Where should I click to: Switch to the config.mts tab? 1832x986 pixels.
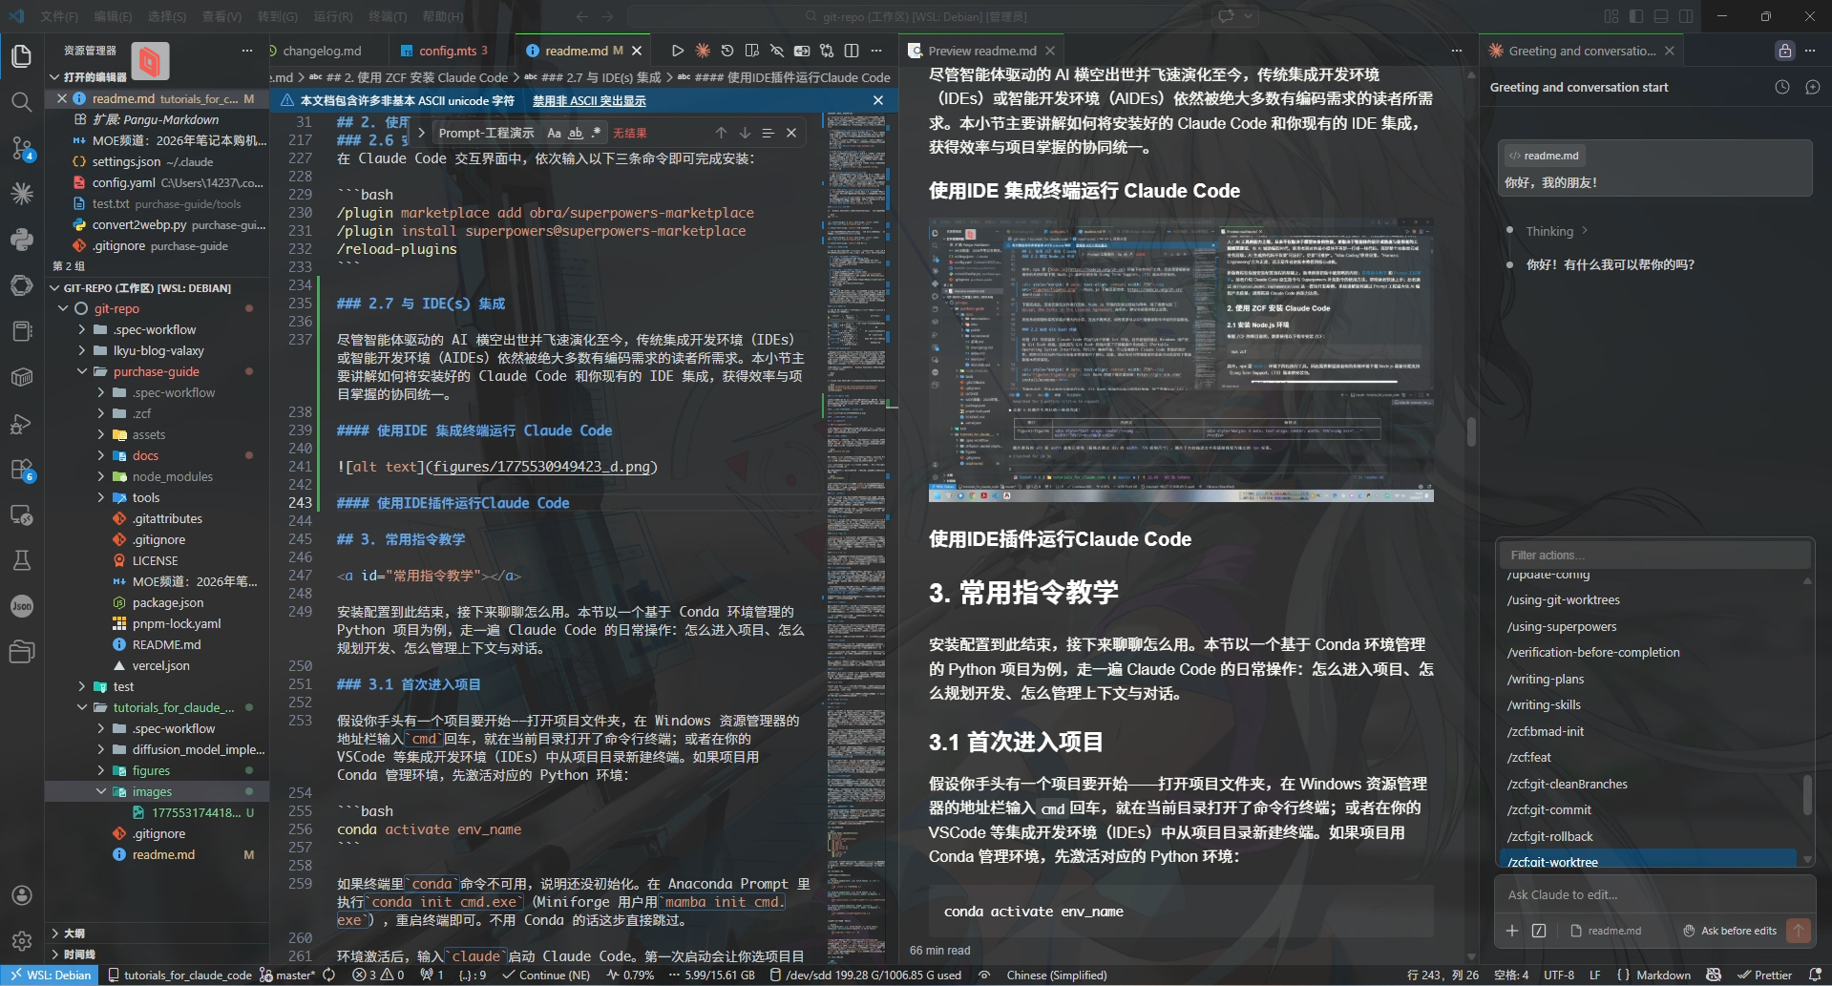tap(447, 51)
